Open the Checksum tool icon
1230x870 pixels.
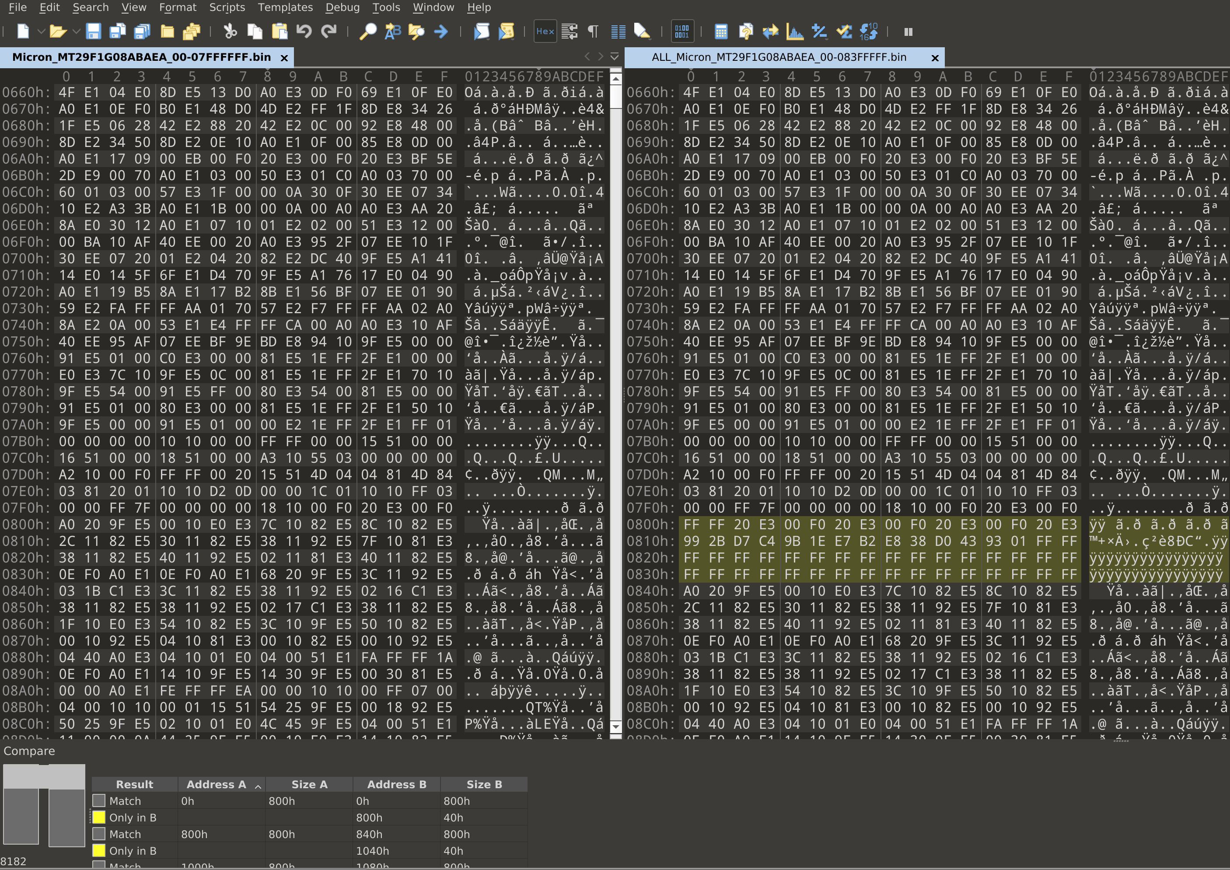point(844,31)
